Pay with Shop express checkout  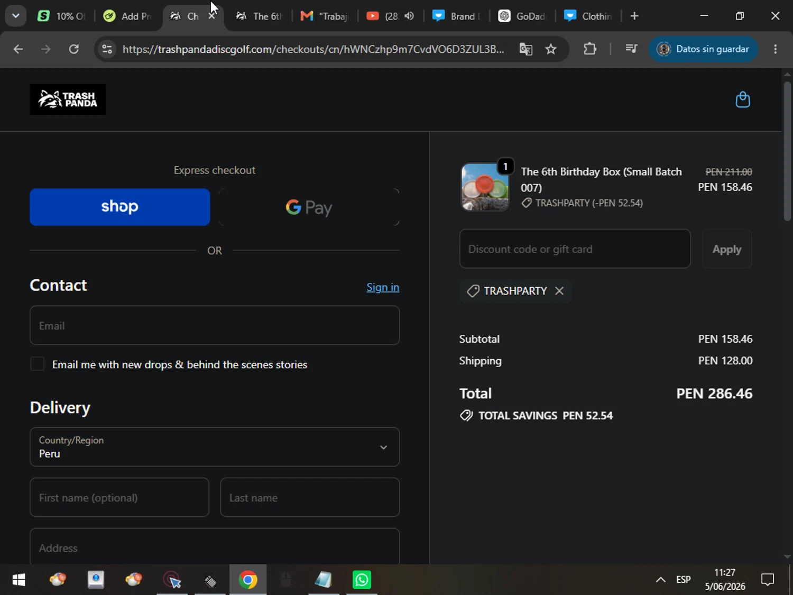119,207
